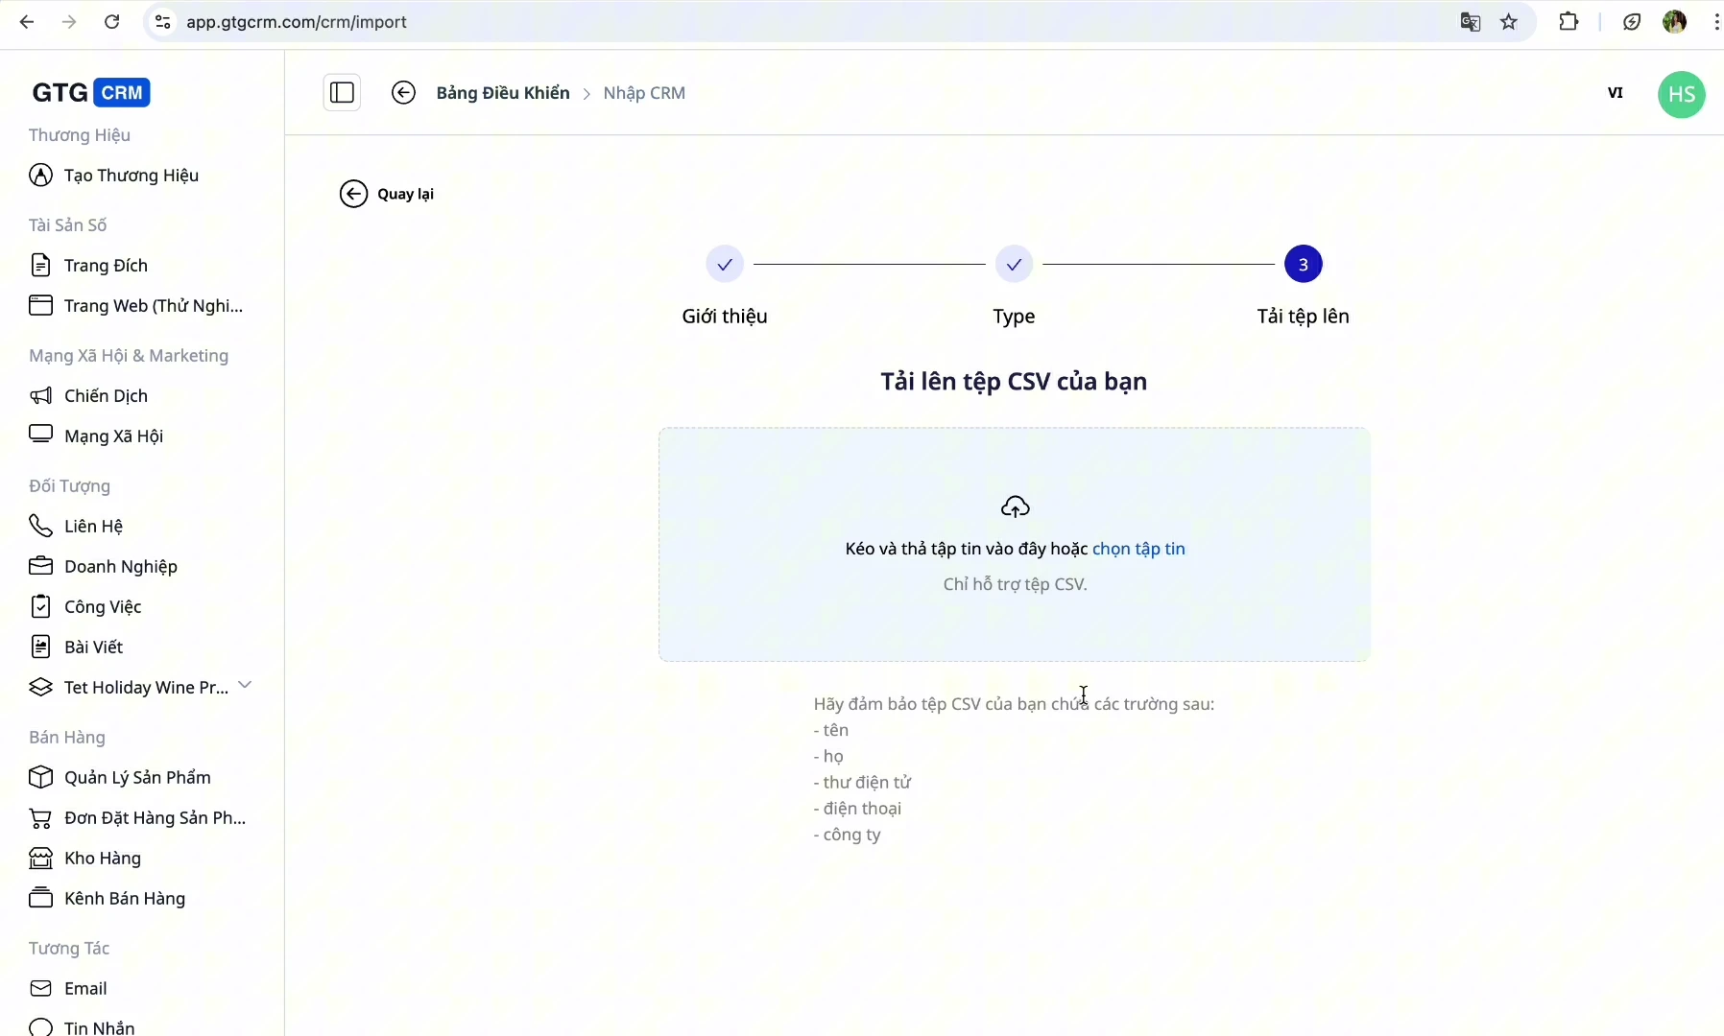Expand the Tet Holiday Wine chevron

(246, 686)
